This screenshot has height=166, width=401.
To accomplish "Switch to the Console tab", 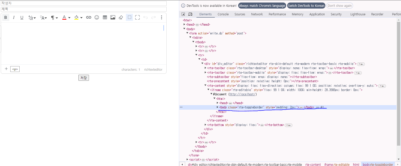I will (223, 14).
